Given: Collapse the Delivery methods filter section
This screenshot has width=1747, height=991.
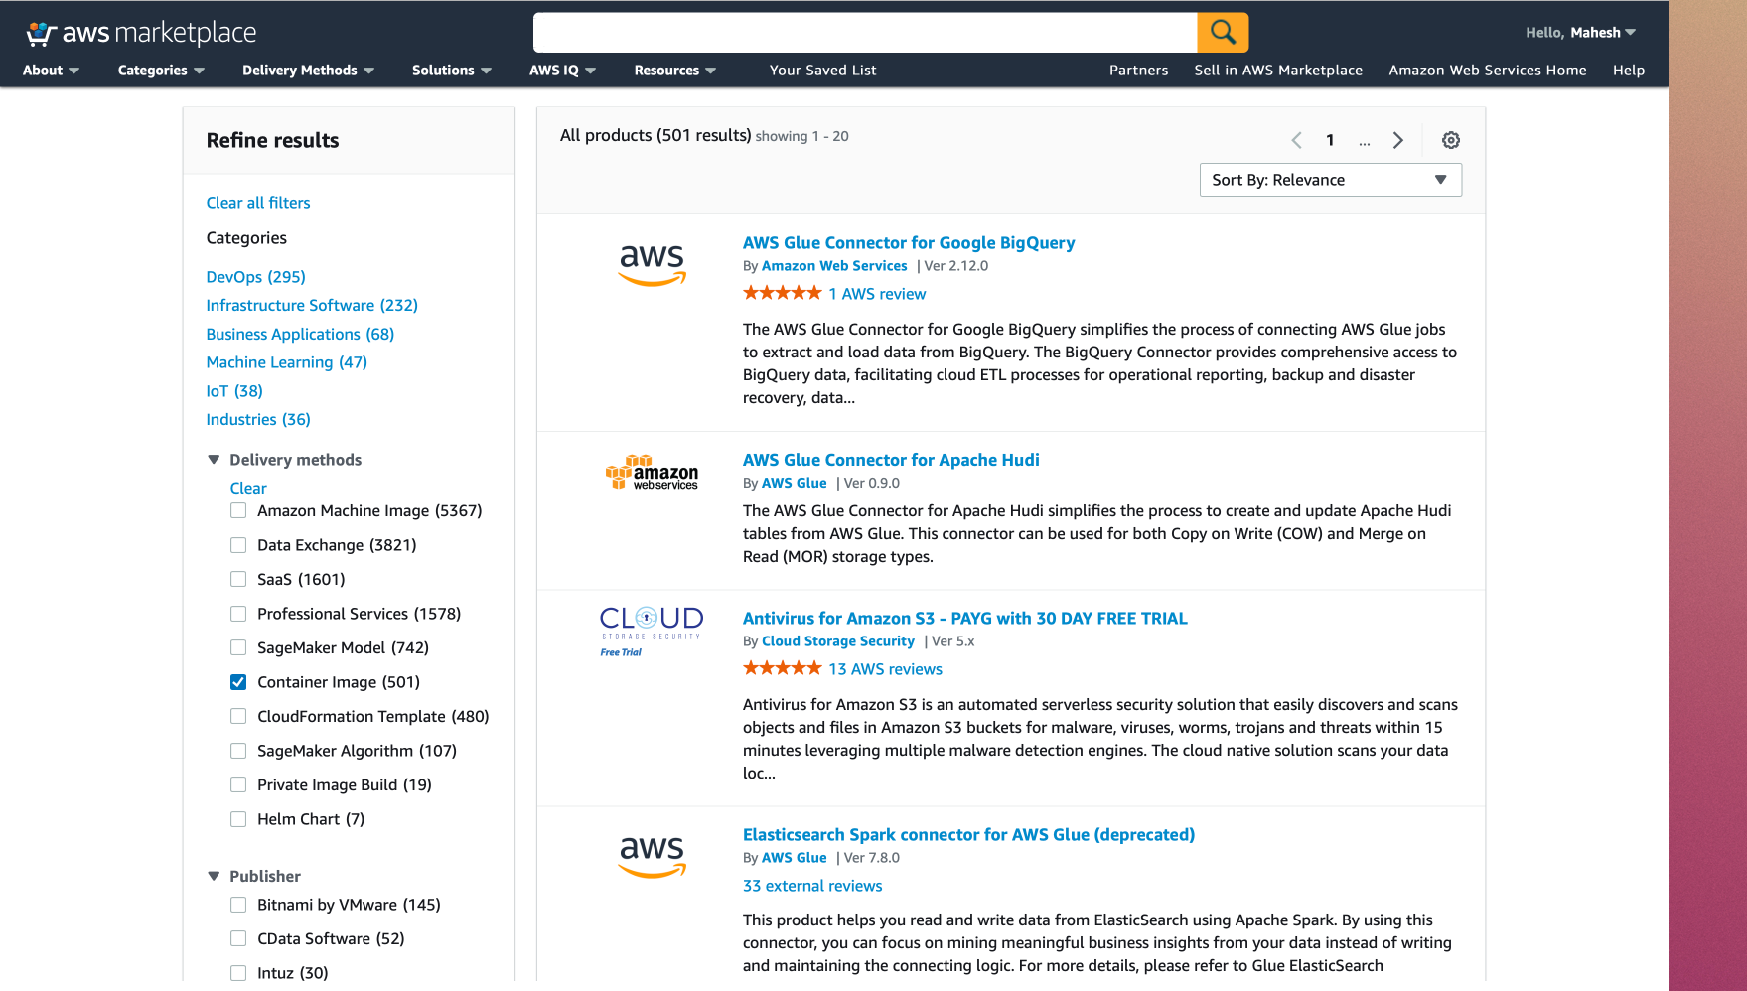Looking at the screenshot, I should coord(214,460).
